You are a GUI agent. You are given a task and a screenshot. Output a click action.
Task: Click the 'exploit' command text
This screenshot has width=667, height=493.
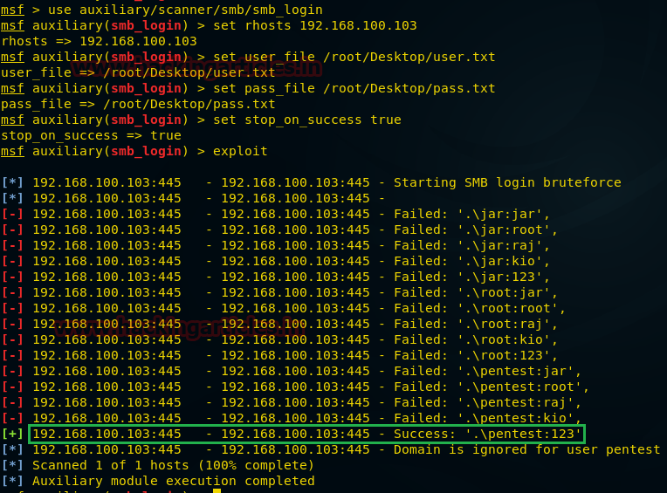(x=240, y=151)
